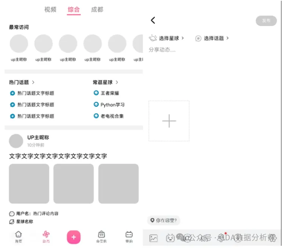Switch to the 视频 tab

pos(50,9)
